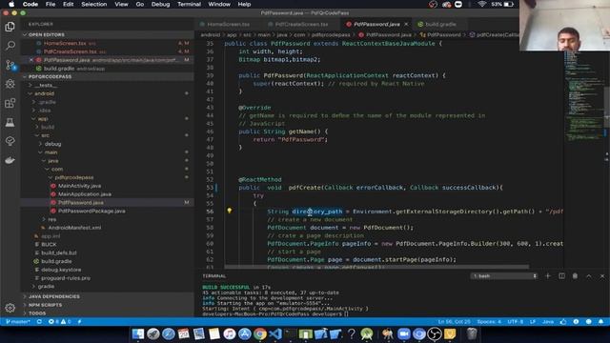Open errors and warnings count in status bar
This screenshot has width=610, height=343.
click(x=59, y=322)
